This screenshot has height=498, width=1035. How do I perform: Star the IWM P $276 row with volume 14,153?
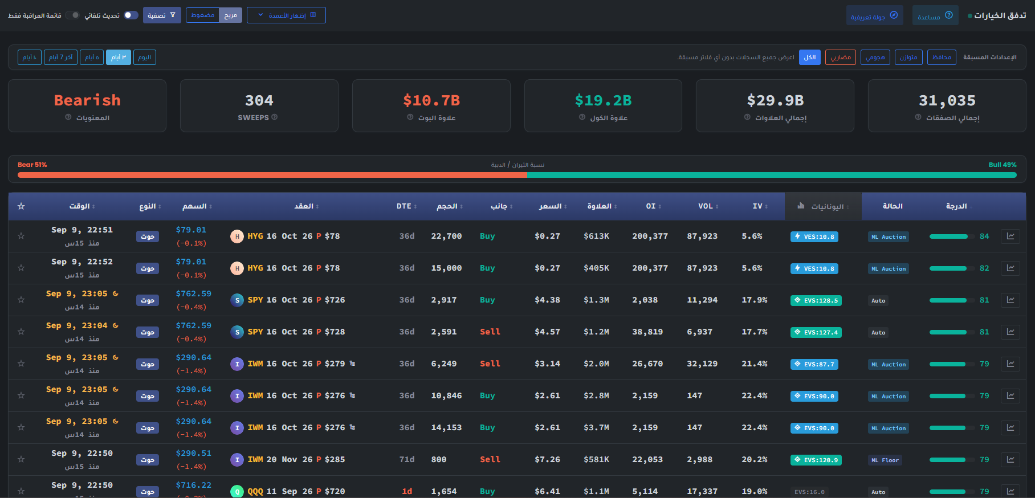pos(21,427)
